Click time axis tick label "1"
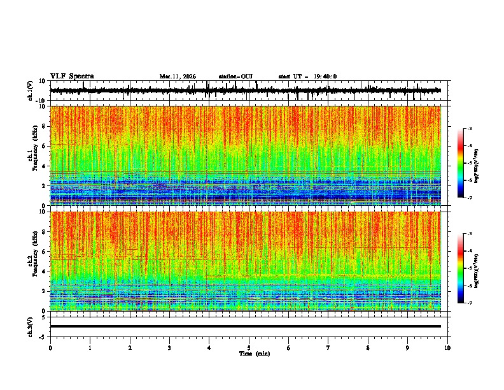 coord(90,348)
